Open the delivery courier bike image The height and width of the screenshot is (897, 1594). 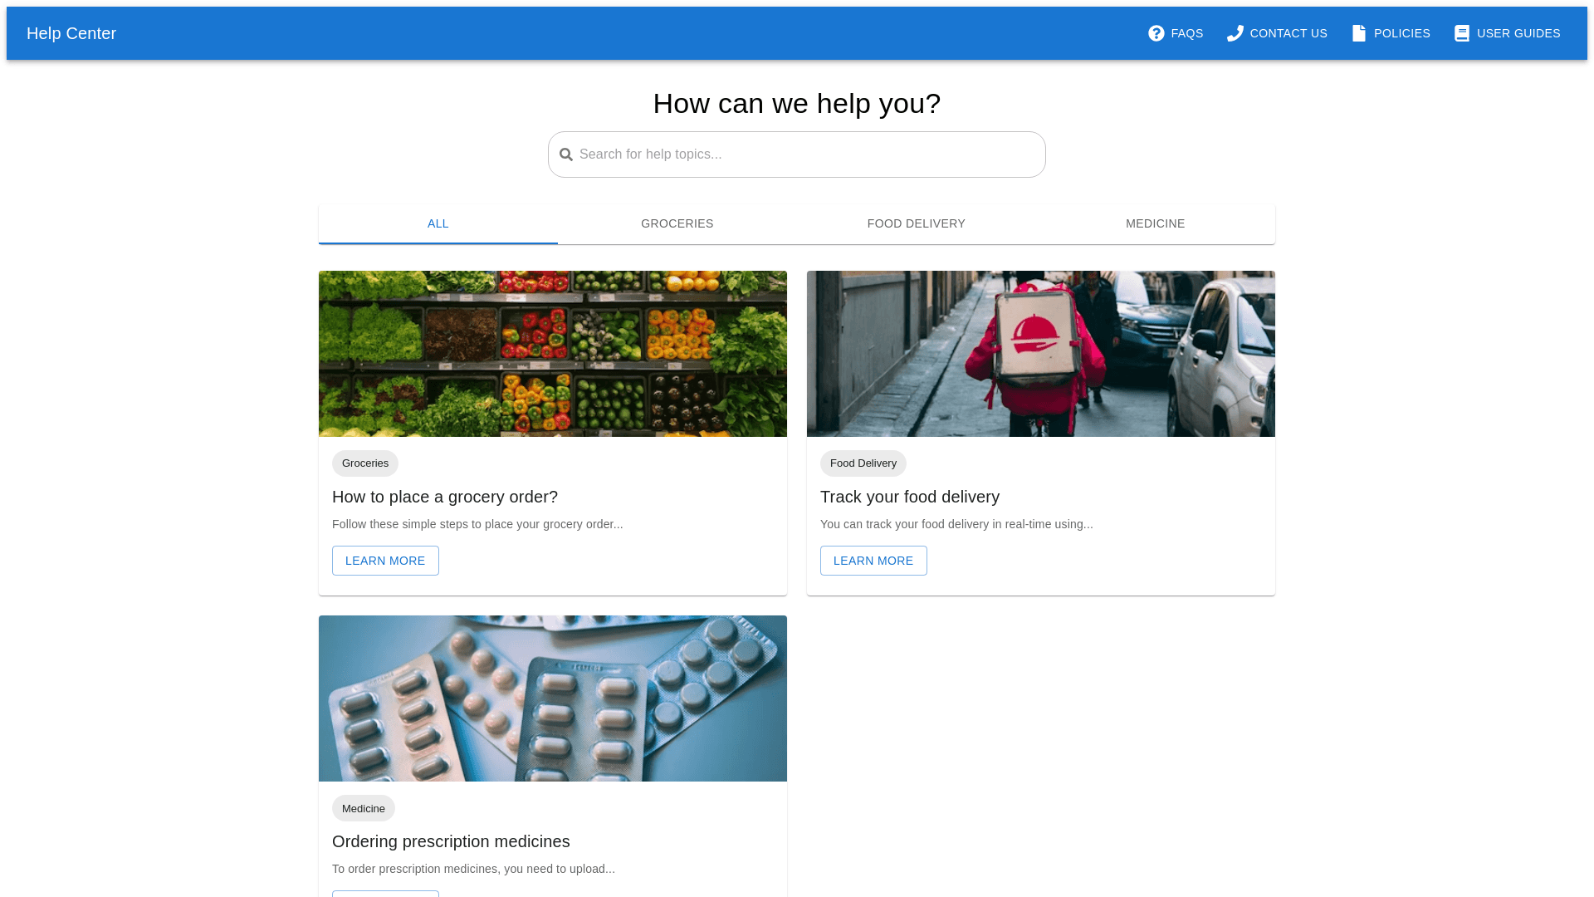point(1041,354)
